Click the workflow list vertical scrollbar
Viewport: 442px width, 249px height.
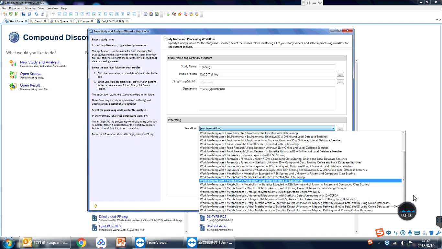[x=403, y=172]
